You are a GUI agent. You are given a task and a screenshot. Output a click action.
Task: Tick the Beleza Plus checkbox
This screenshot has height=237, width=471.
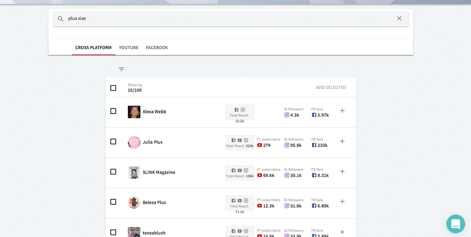[113, 202]
